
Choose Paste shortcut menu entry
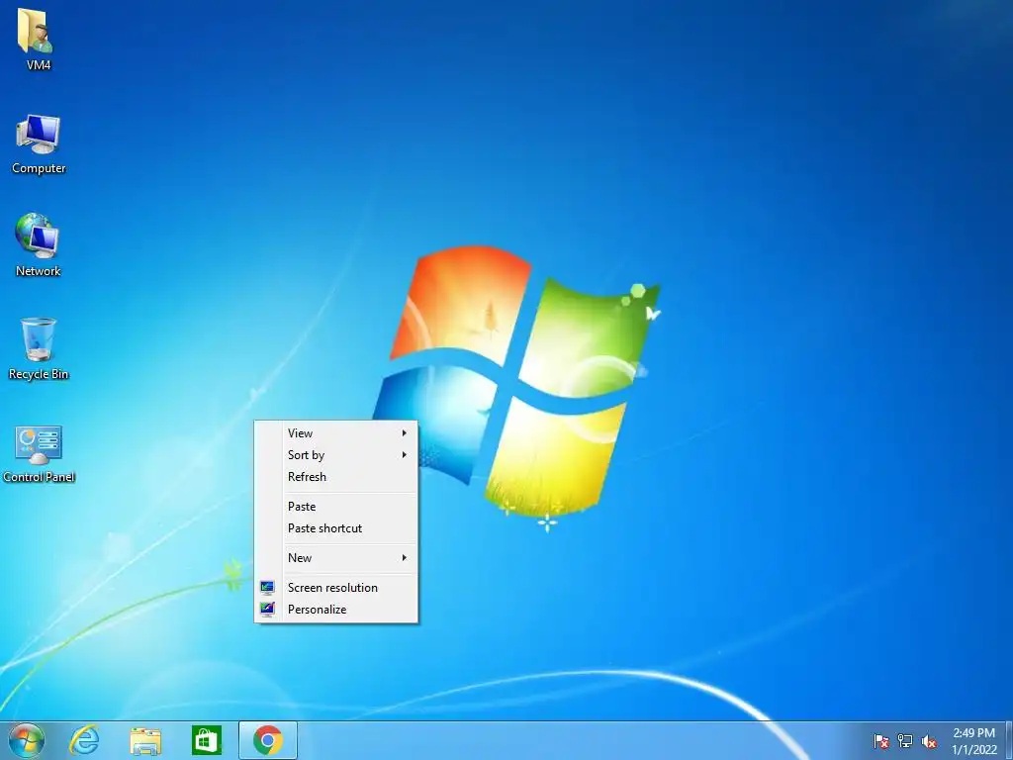tap(336, 528)
